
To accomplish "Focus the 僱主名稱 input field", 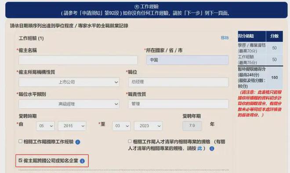I will [78, 60].
